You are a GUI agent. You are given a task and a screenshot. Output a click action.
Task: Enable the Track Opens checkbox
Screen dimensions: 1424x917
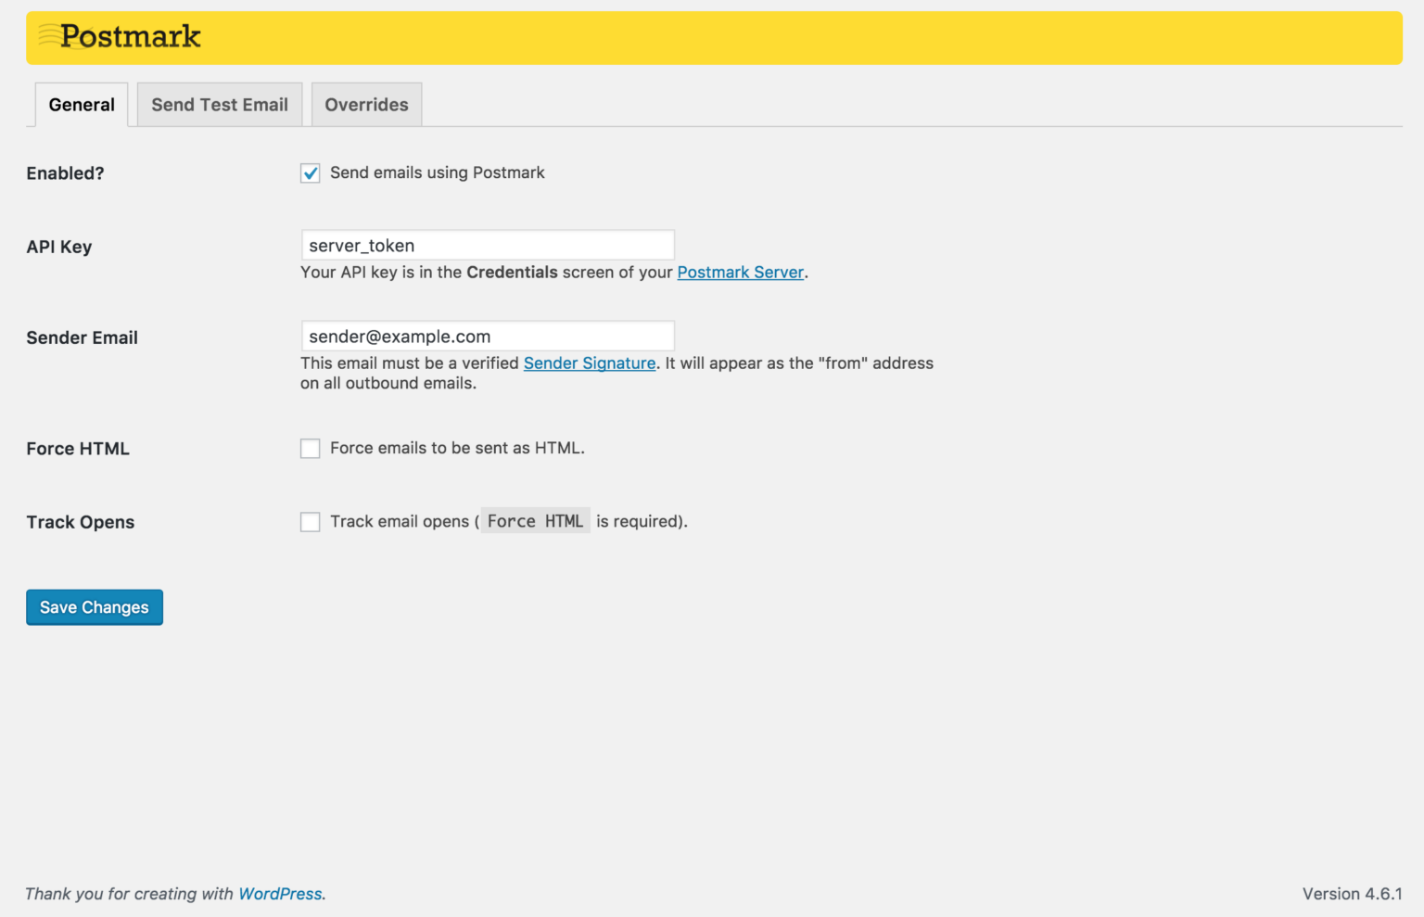point(310,521)
